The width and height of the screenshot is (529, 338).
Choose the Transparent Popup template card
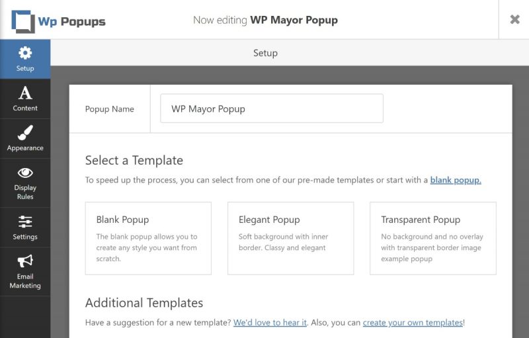(x=433, y=238)
